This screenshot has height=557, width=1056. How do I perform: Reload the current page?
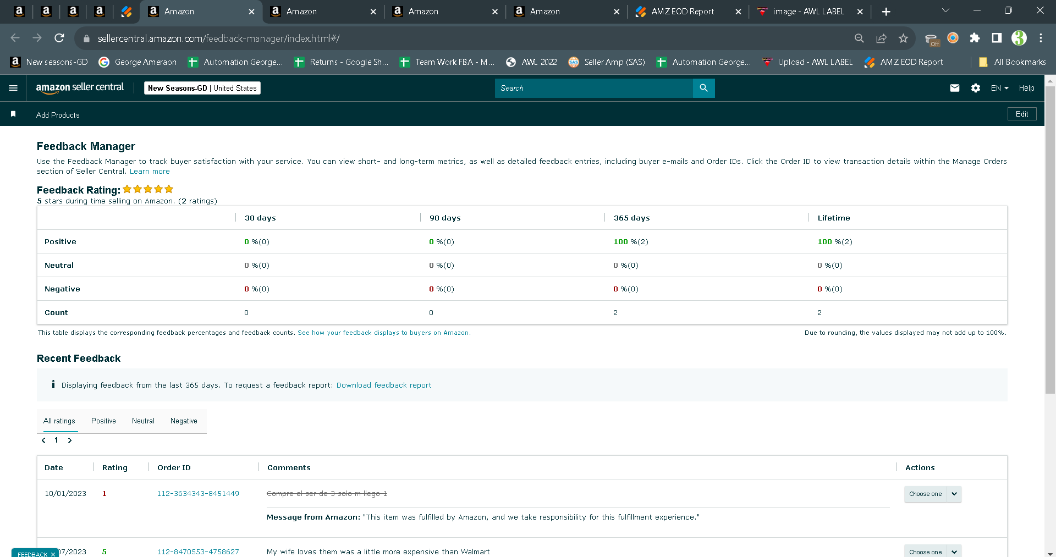click(59, 38)
